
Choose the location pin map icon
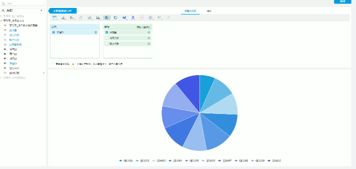(x=133, y=18)
